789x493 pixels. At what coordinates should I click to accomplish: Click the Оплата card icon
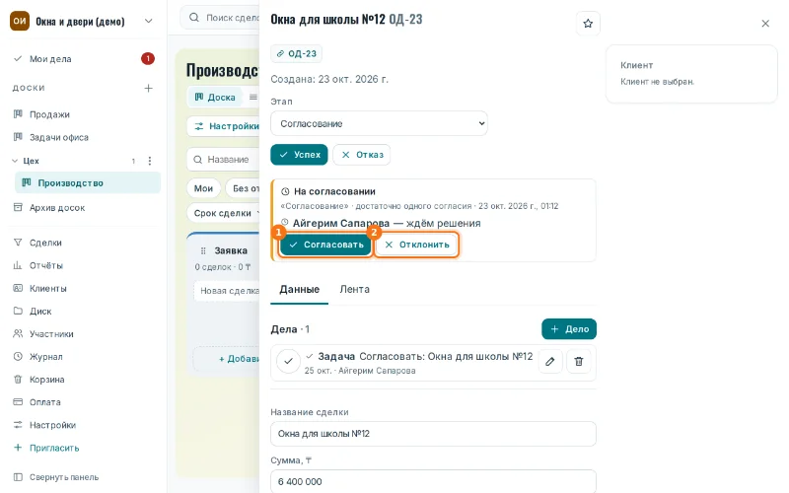tap(18, 402)
